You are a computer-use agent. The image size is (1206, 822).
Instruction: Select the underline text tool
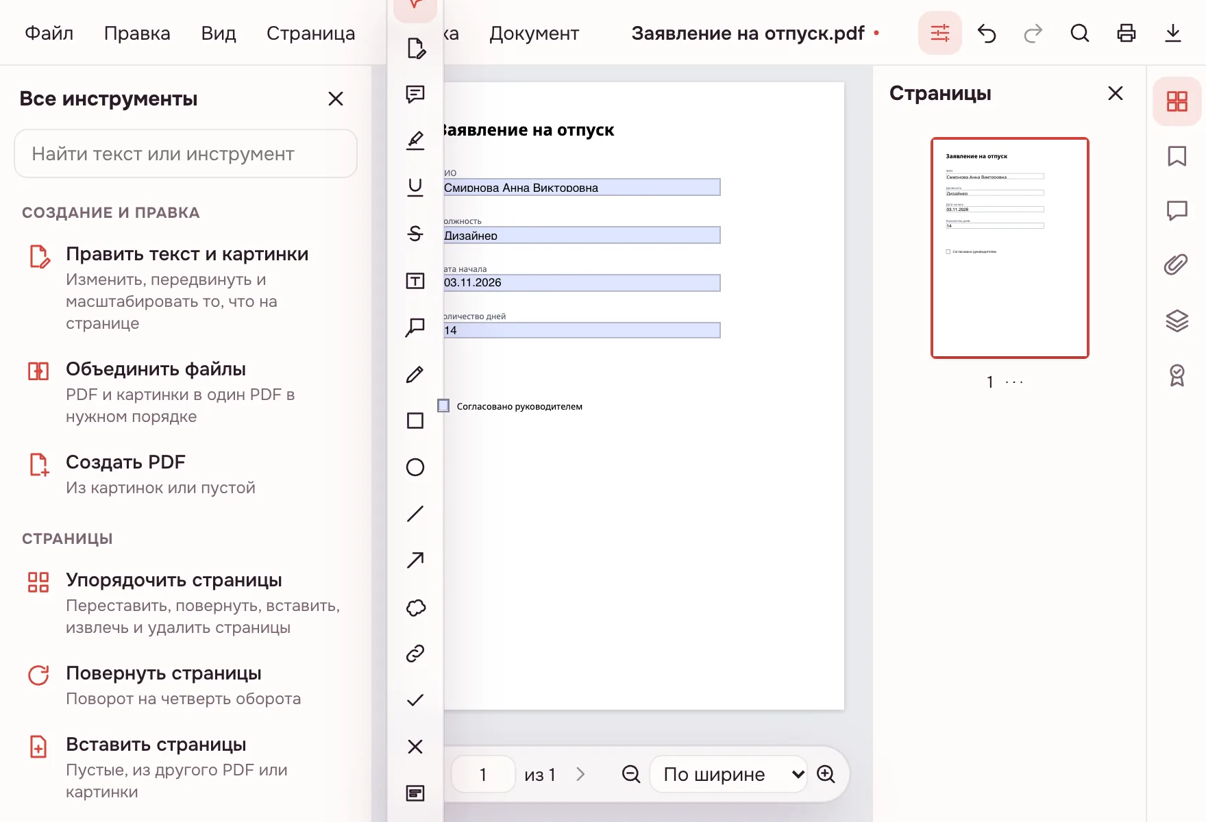pyautogui.click(x=415, y=187)
